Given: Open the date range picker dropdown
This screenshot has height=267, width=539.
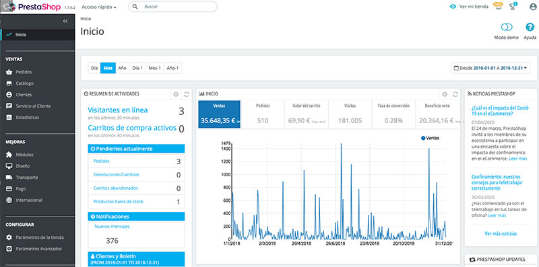Looking at the screenshot, I should [490, 68].
